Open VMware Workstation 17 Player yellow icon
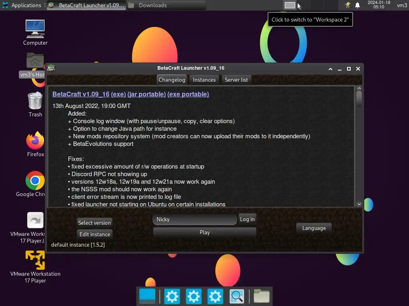This screenshot has height=306, width=409. click(x=35, y=260)
